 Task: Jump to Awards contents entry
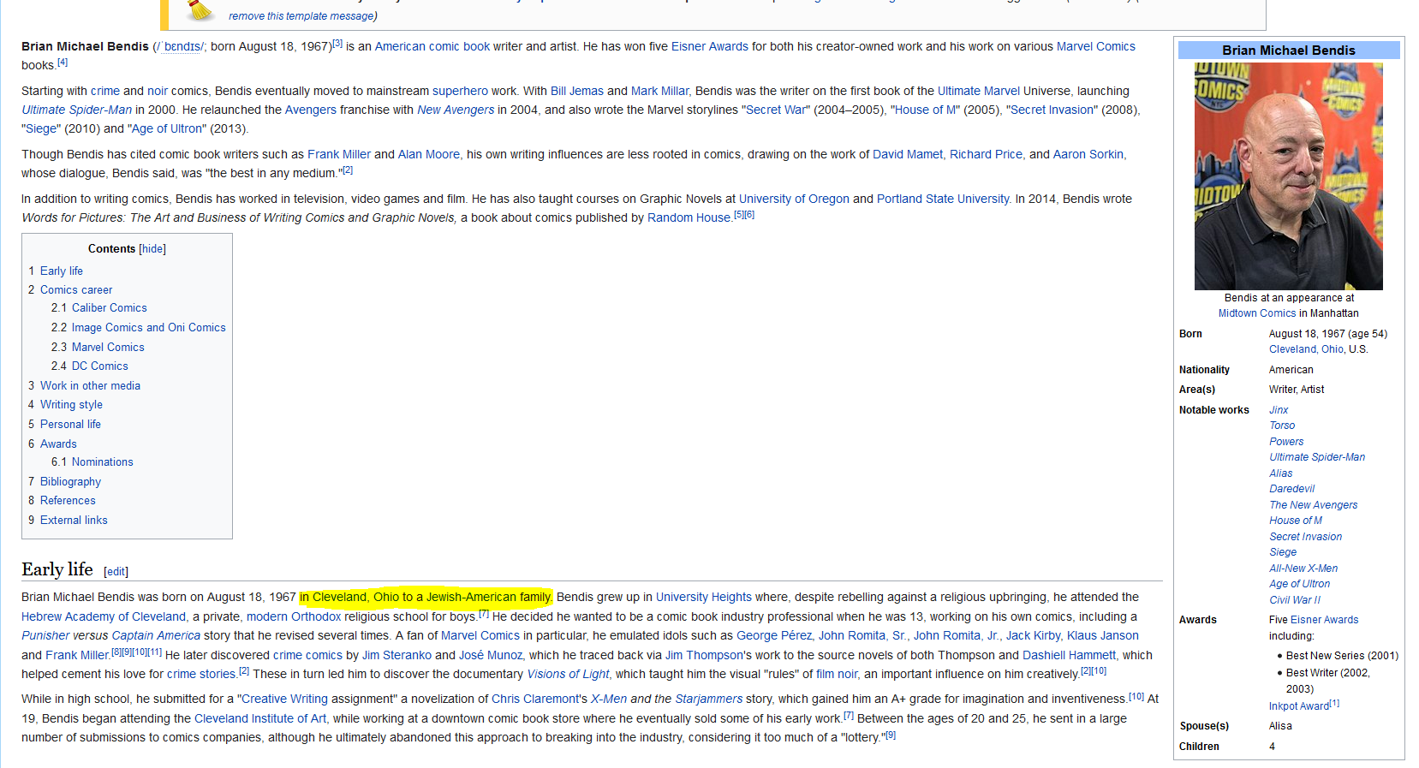coord(58,444)
